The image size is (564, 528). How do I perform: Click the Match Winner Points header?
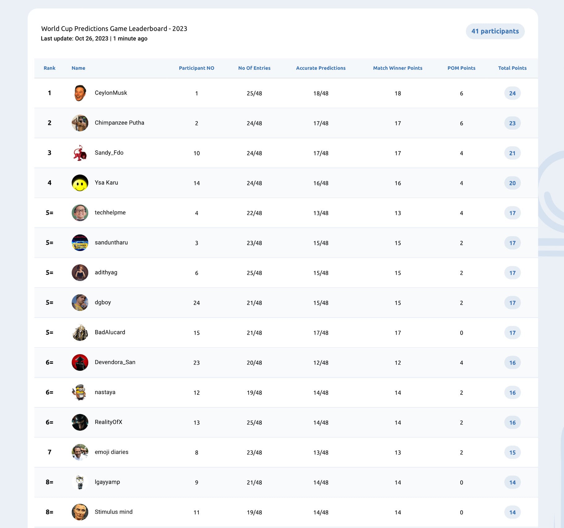pos(397,68)
